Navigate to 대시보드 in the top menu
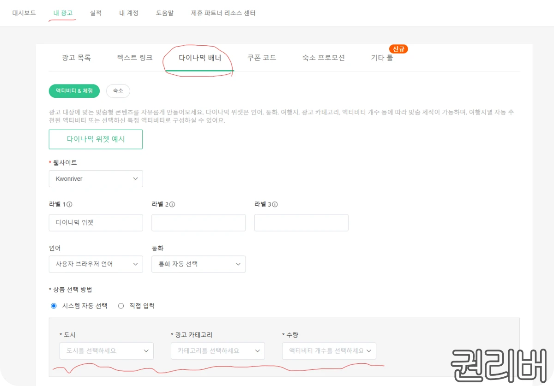Image resolution: width=554 pixels, height=386 pixels. point(24,13)
